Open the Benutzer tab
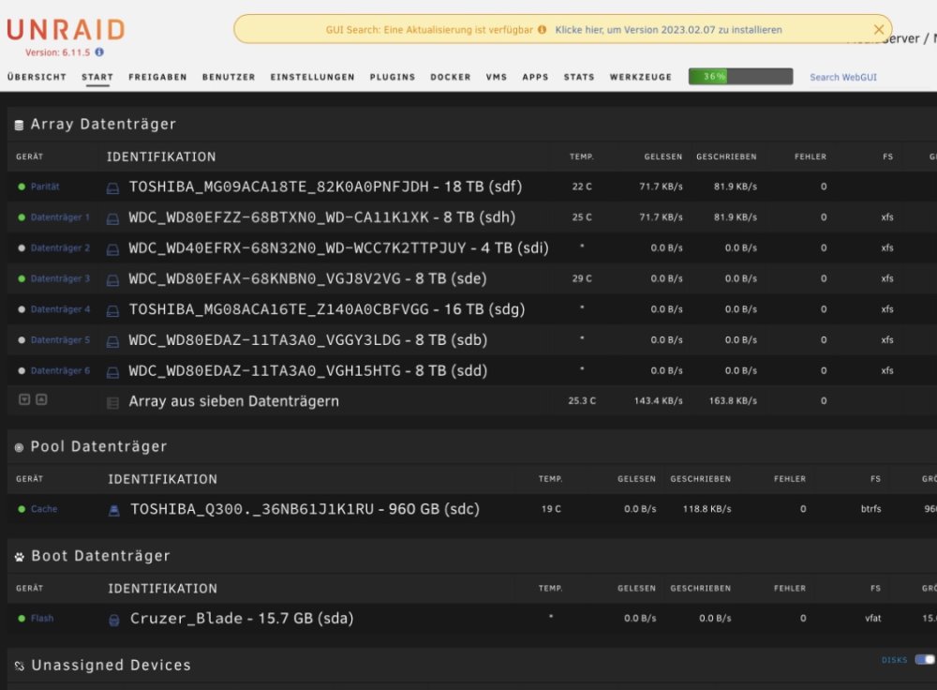The image size is (937, 690). tap(229, 77)
